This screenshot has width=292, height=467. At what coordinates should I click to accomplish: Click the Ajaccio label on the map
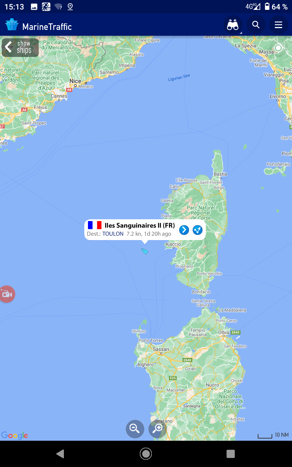[173, 244]
